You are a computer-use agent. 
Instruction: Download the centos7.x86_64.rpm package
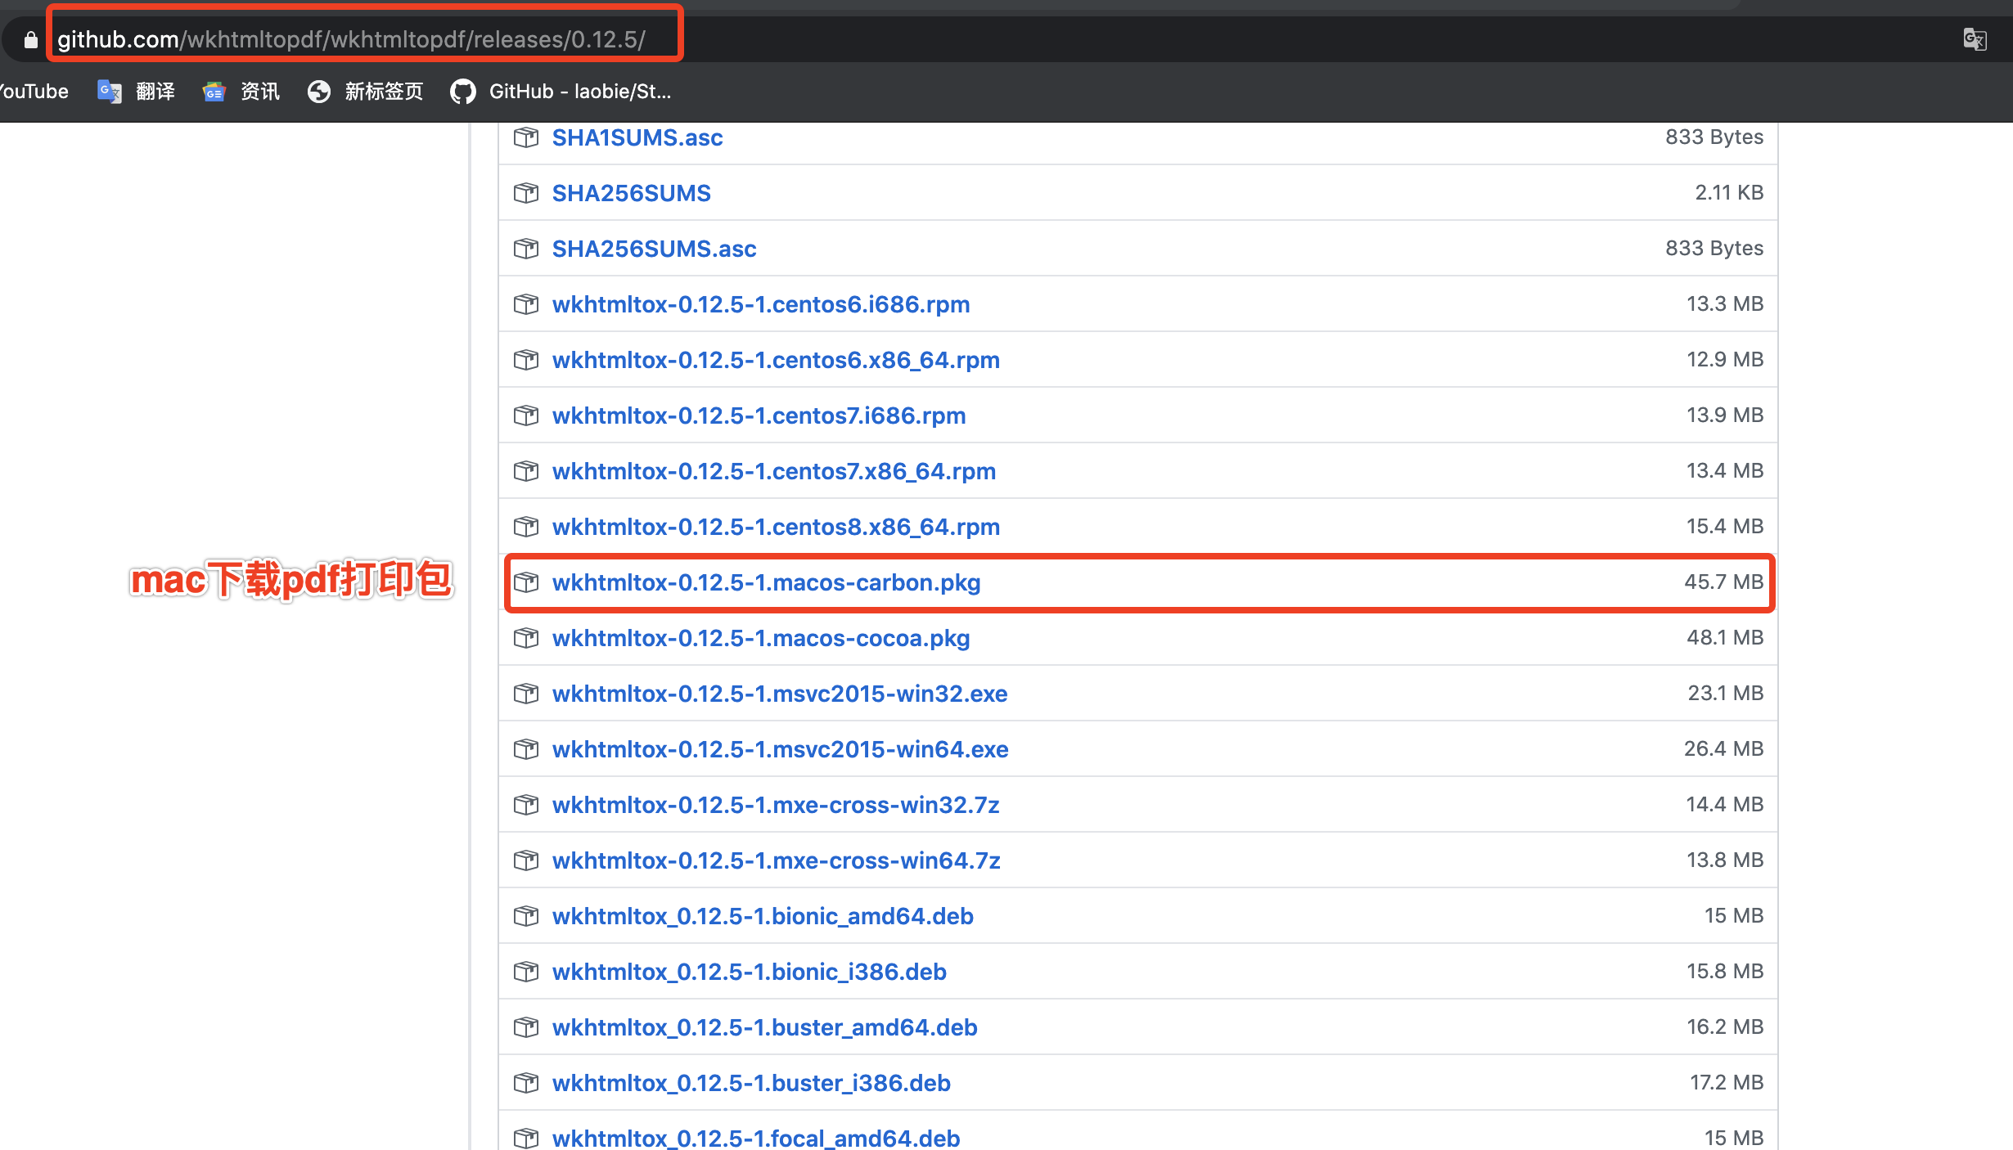tap(773, 471)
